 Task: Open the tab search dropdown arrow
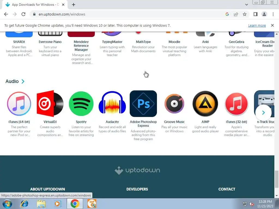[246, 5]
